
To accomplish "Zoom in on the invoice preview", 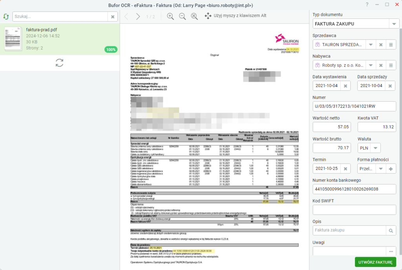I will coord(170,16).
